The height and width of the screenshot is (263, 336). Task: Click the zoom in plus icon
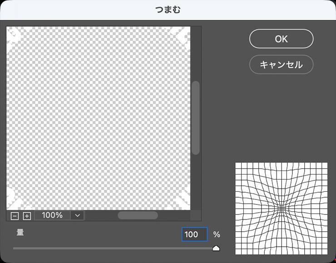click(x=27, y=216)
